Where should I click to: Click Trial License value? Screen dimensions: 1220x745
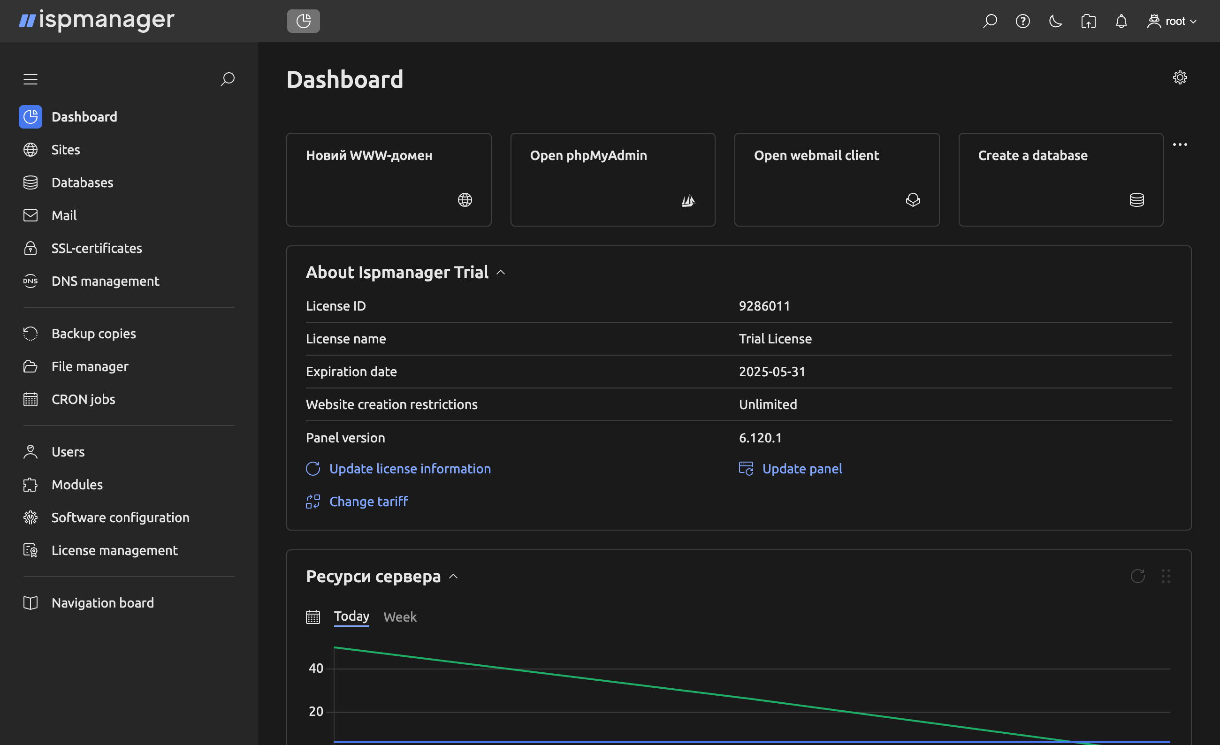[775, 339]
